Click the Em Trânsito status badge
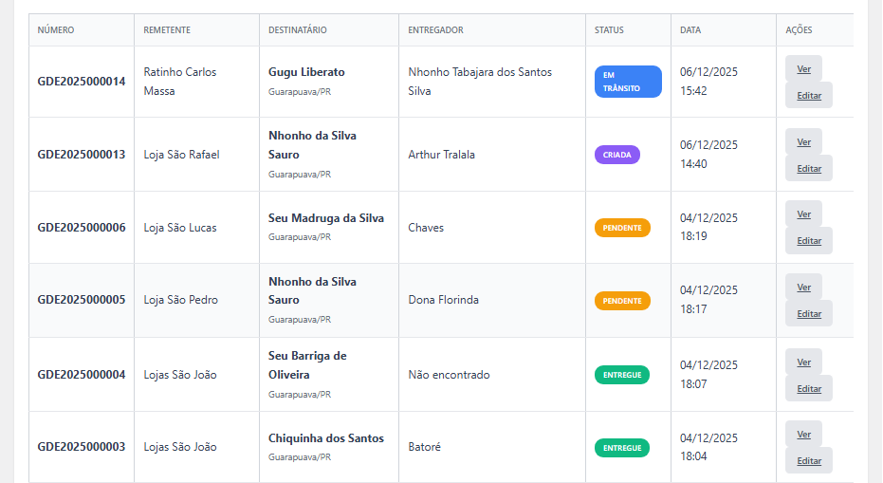Viewport: 883px width, 483px height. point(628,82)
